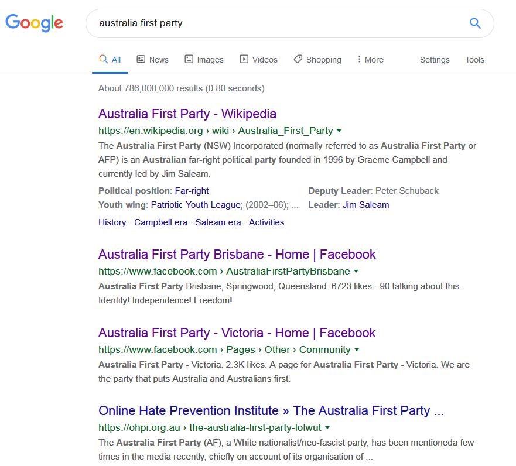Click the Patriotic Youth League link
The width and height of the screenshot is (516, 466).
tap(196, 205)
